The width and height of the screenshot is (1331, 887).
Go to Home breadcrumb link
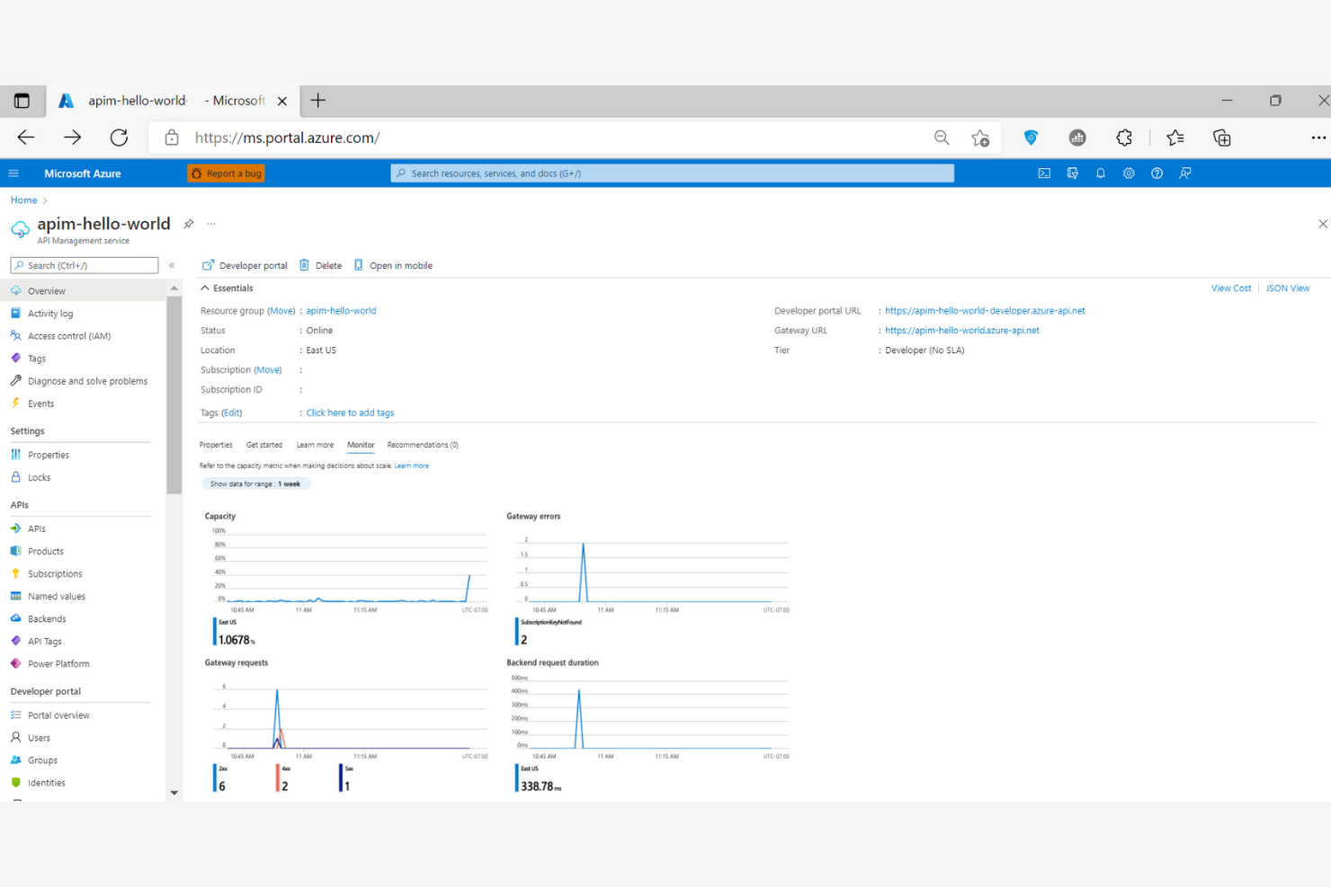[23, 200]
